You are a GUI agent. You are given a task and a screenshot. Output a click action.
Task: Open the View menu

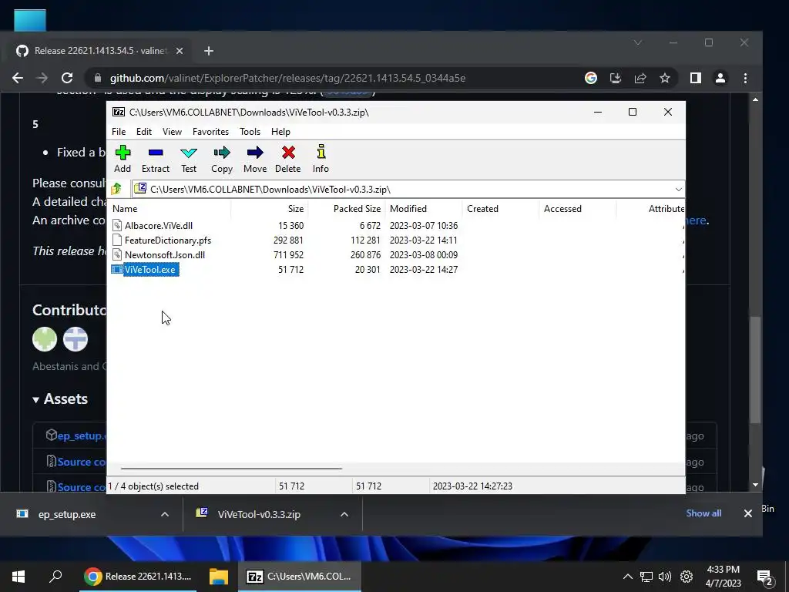pyautogui.click(x=172, y=131)
